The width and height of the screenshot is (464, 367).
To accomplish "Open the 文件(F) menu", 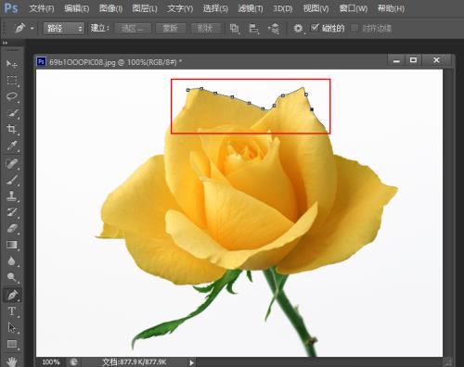I will click(42, 8).
